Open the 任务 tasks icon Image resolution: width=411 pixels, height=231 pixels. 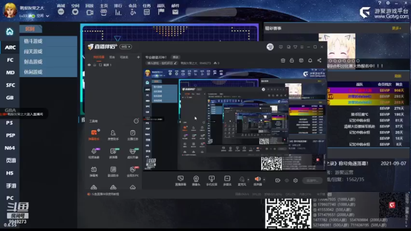click(x=147, y=12)
